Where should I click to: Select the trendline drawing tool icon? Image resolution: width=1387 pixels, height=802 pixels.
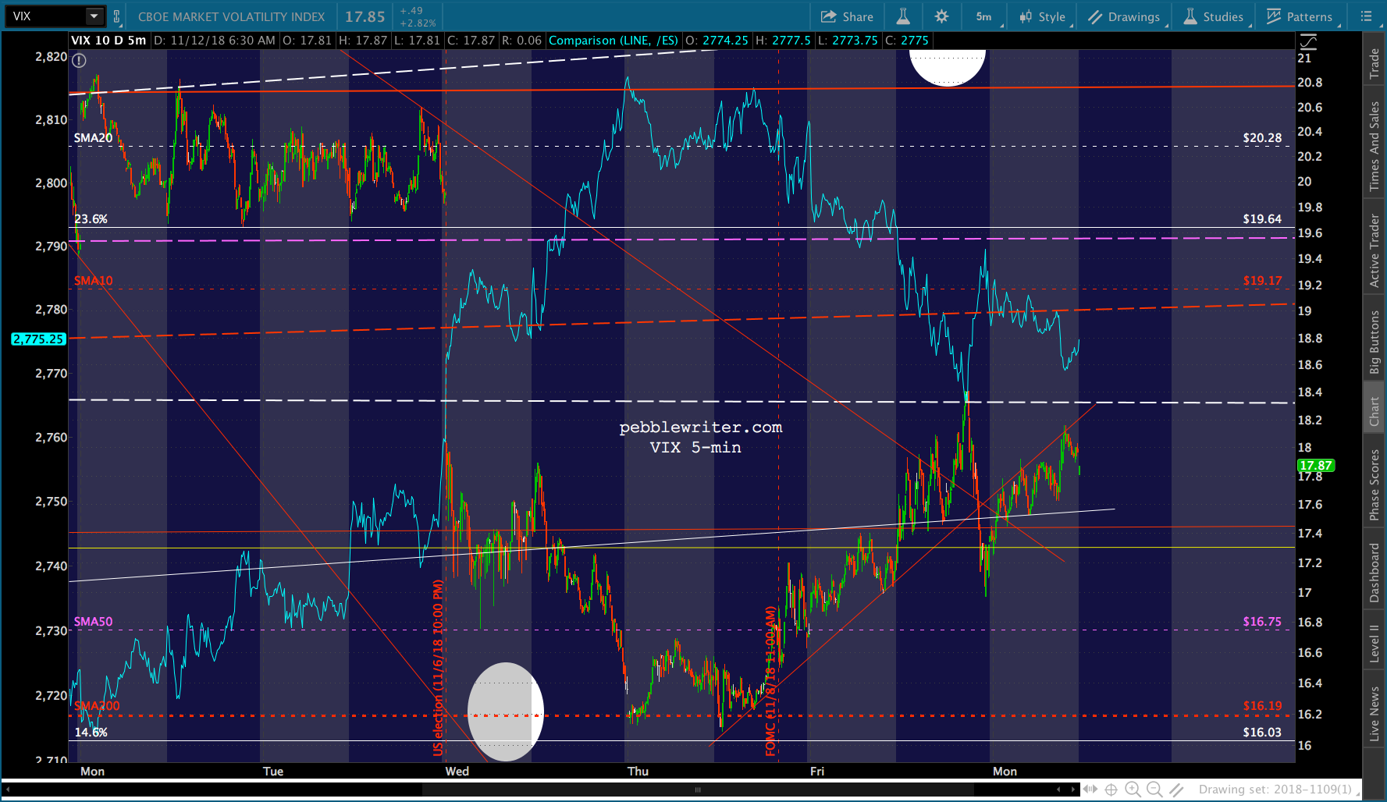(1176, 790)
